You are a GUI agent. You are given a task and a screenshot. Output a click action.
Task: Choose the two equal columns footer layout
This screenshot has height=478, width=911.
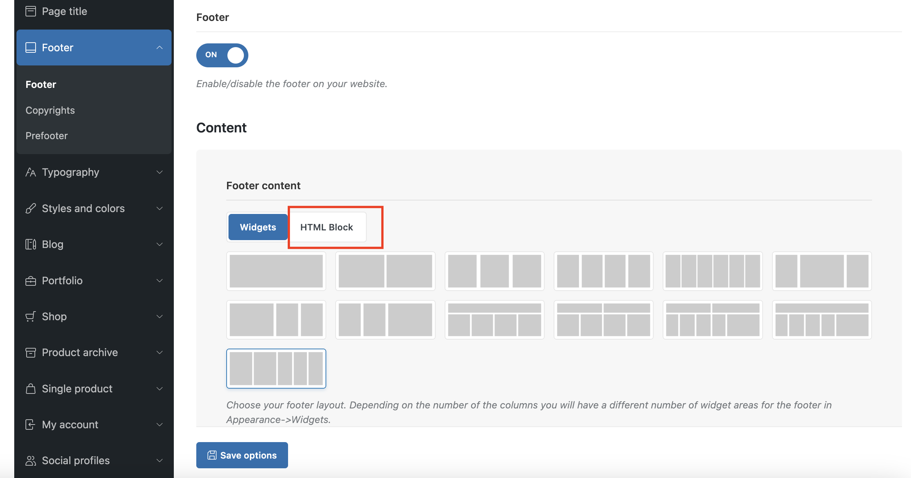385,271
